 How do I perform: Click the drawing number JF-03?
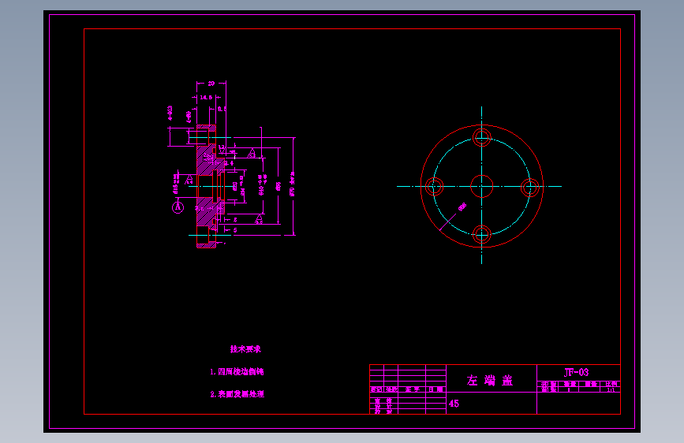point(576,372)
